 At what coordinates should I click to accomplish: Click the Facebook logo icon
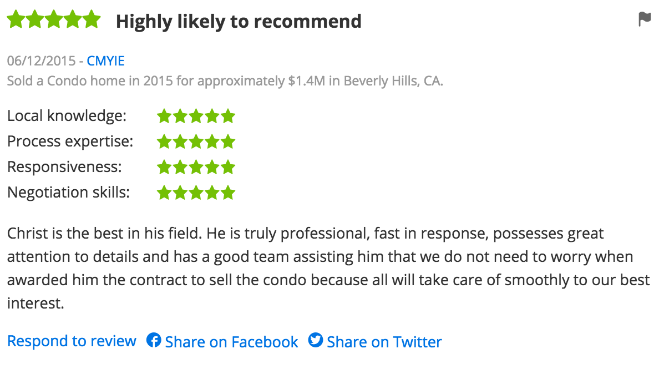click(154, 340)
